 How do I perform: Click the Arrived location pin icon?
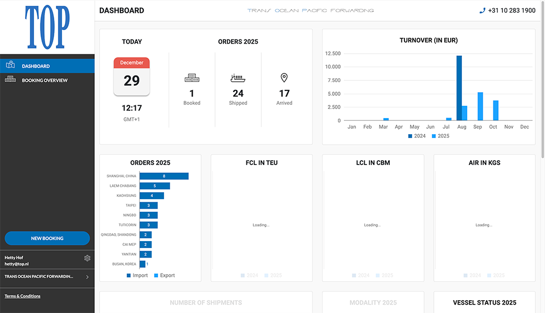point(284,78)
